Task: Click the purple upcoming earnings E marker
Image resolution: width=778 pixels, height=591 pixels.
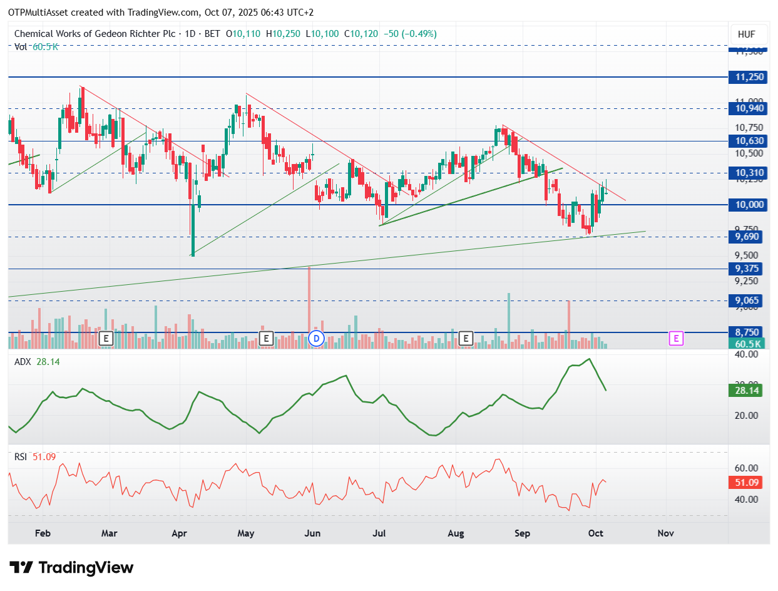Action: 676,339
